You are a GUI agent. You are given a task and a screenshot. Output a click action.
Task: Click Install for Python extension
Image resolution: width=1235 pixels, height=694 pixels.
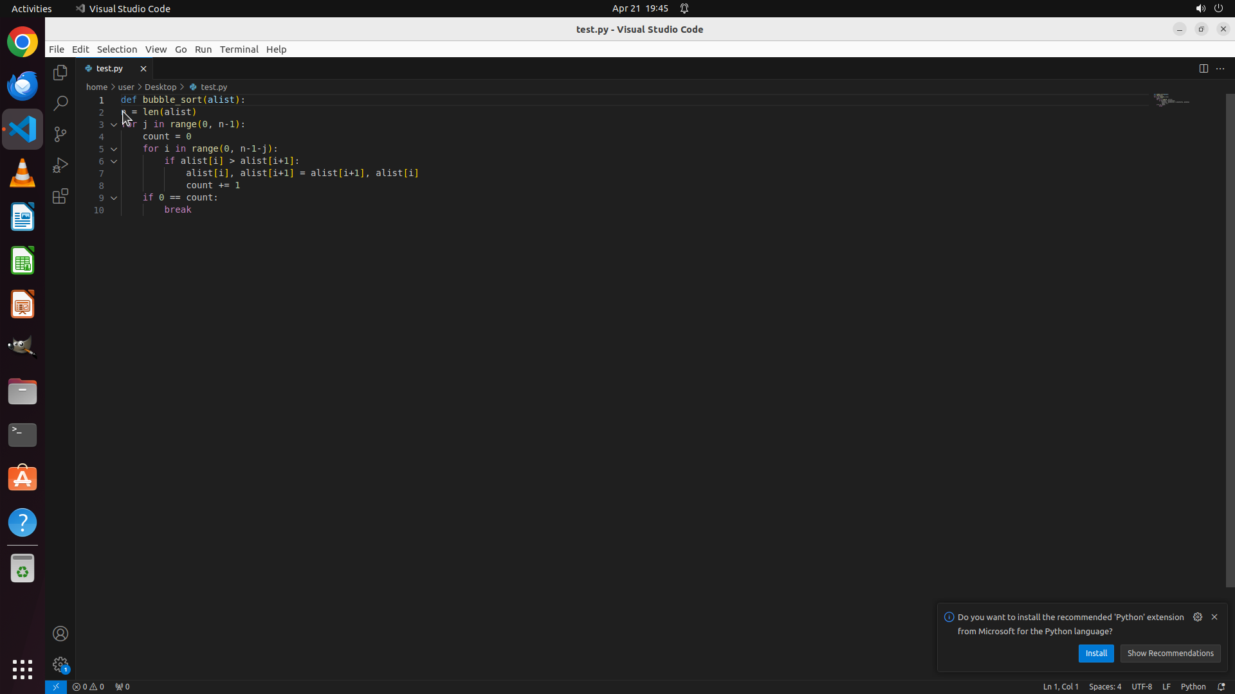click(x=1095, y=653)
